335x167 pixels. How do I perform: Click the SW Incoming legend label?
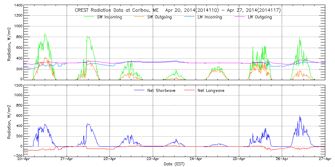click(x=110, y=17)
